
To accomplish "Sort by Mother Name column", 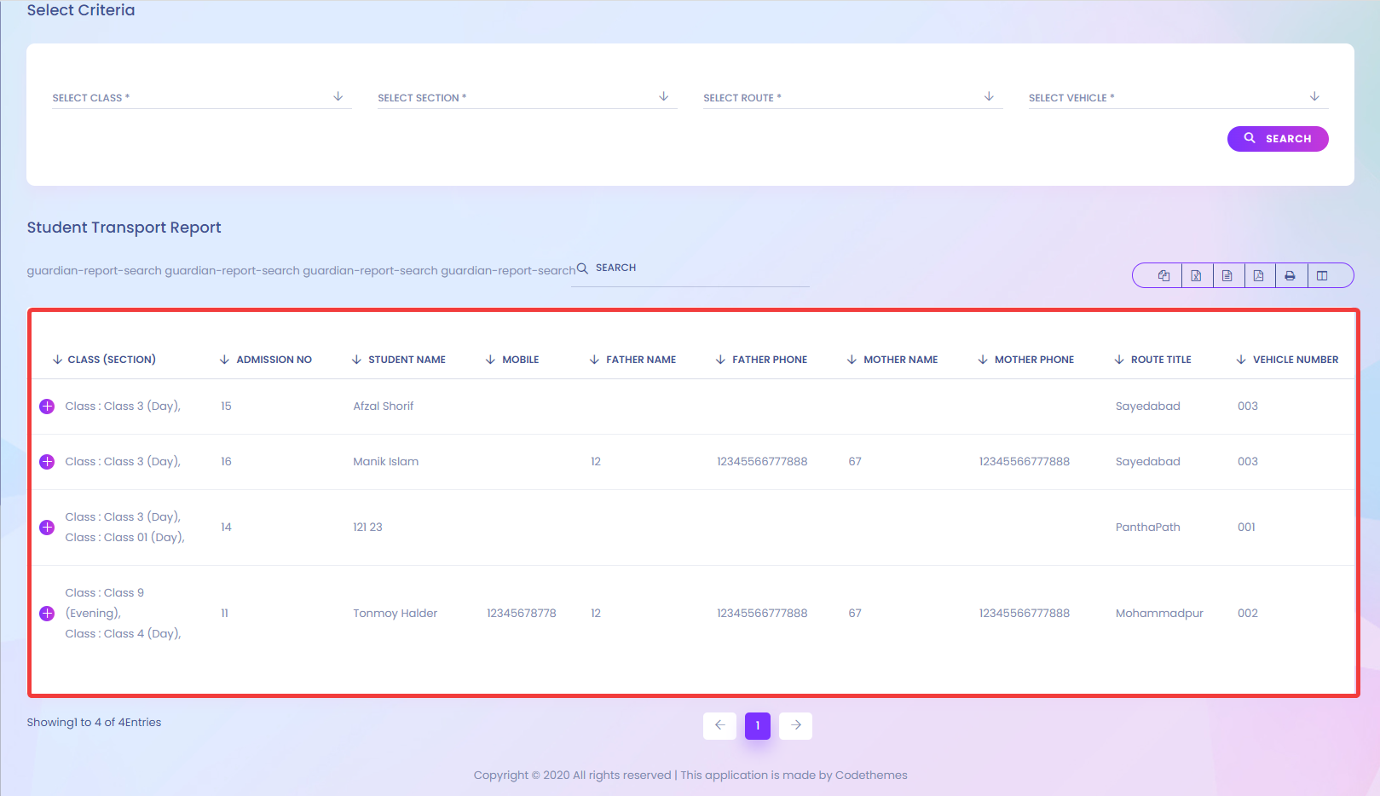I will pos(892,360).
